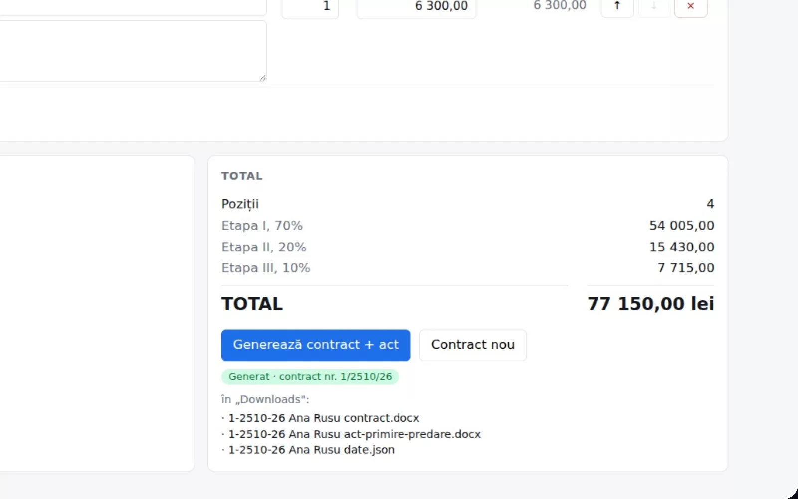Click the amount 54 005,00
The image size is (798, 499).
pyautogui.click(x=681, y=226)
